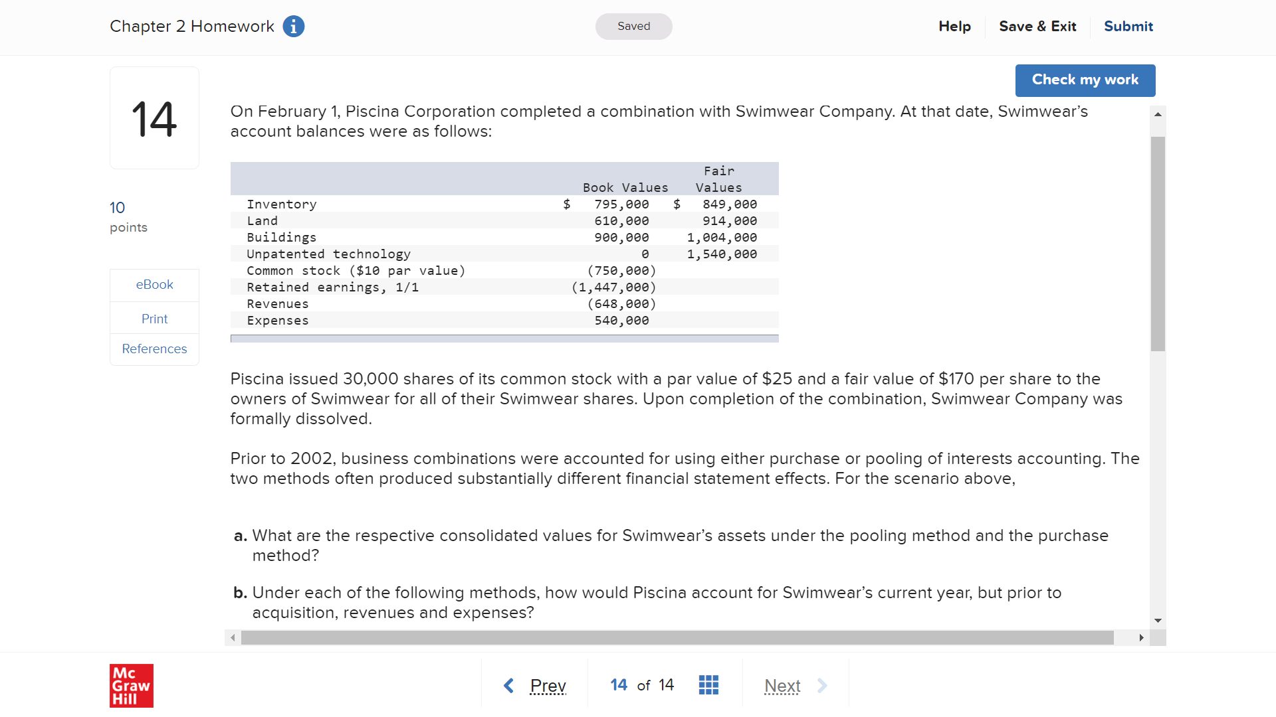
Task: Submit the homework assignment
Action: tap(1128, 27)
